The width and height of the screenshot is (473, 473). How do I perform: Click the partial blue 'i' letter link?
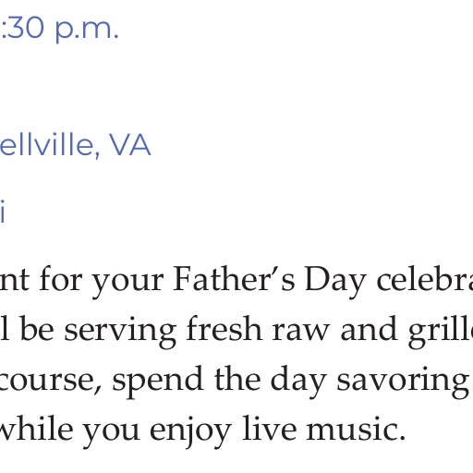(x=3, y=212)
